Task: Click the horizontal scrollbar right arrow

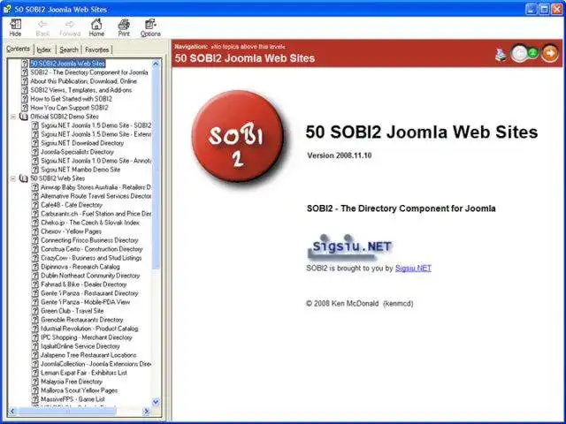Action: point(147,411)
